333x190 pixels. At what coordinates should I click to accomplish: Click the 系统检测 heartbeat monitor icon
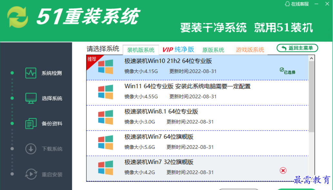tap(31, 73)
